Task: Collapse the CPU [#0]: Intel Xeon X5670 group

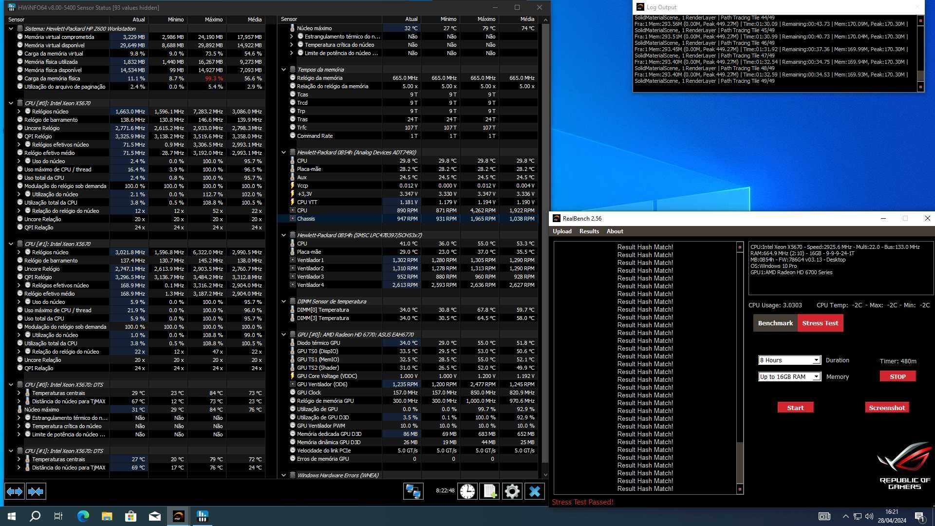Action: tap(11, 103)
